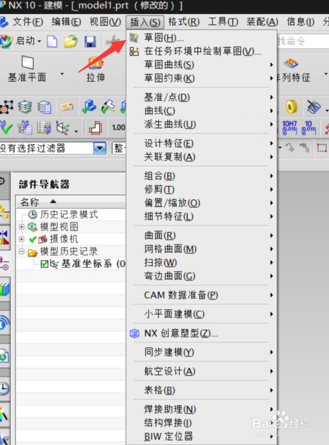Open the 没有选择过滤器 dropdown arrow
Screen dimensions: 329x445
pos(100,148)
